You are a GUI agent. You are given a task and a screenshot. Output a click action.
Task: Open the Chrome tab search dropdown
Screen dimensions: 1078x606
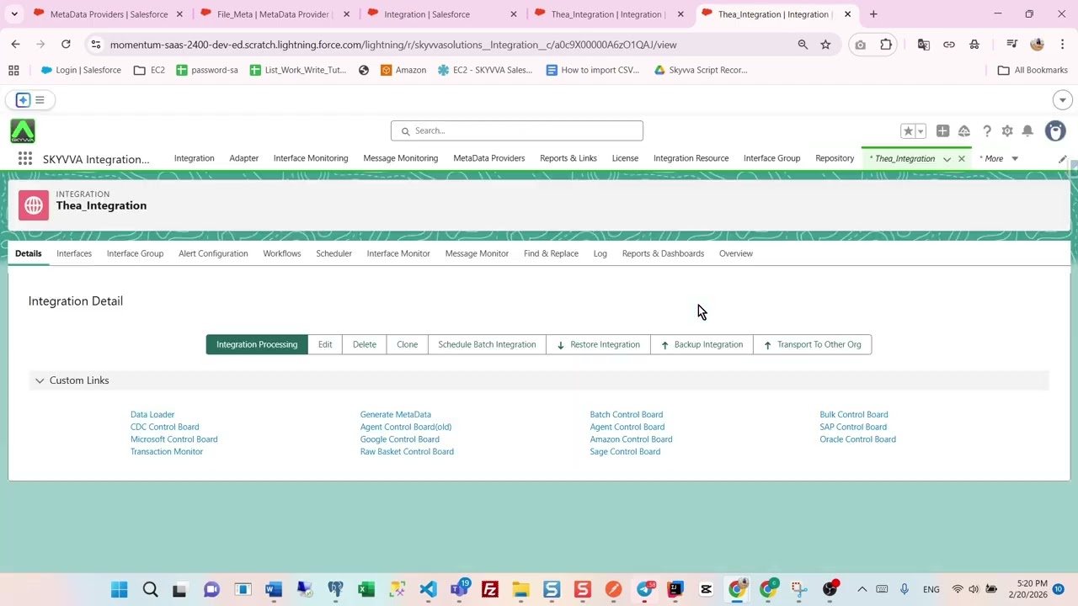[14, 14]
